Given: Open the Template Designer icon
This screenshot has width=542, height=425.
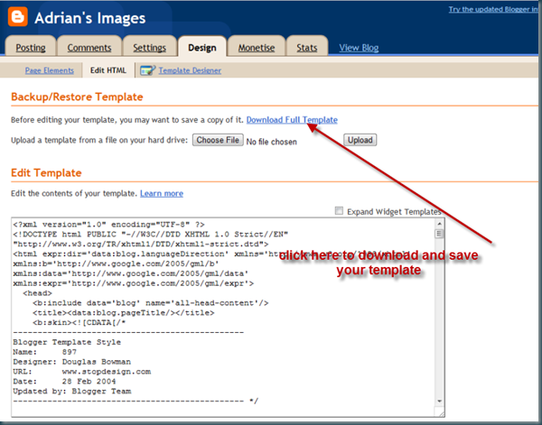Looking at the screenshot, I should [x=147, y=70].
